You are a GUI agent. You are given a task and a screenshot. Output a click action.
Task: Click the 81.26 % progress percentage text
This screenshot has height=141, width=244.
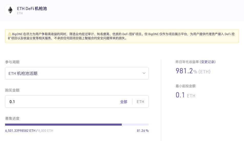[x=143, y=131]
